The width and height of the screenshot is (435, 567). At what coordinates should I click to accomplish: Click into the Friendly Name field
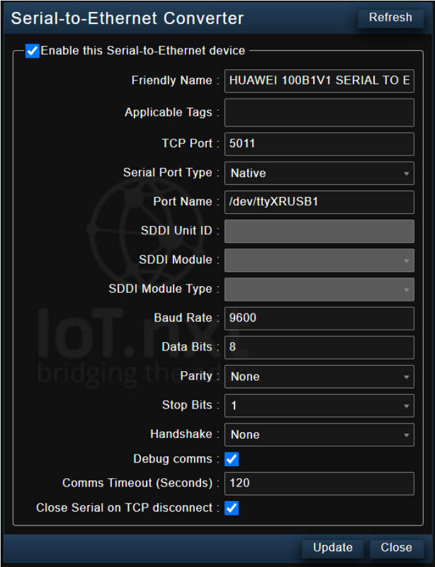pyautogui.click(x=319, y=81)
